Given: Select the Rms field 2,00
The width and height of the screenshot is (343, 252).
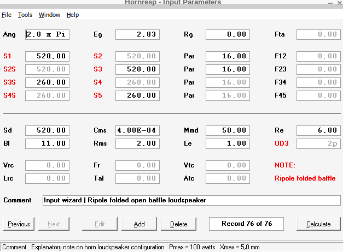Looking at the screenshot, I should [138, 143].
